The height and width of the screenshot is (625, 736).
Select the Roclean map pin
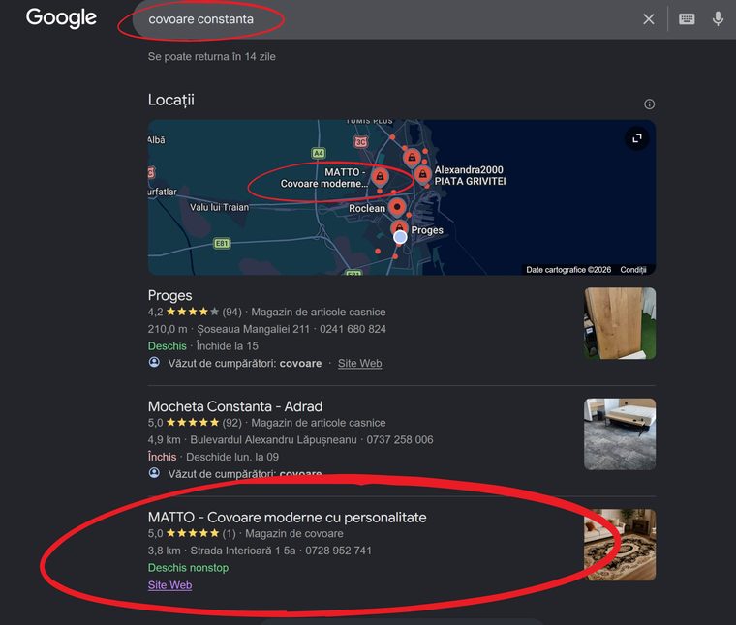click(397, 207)
